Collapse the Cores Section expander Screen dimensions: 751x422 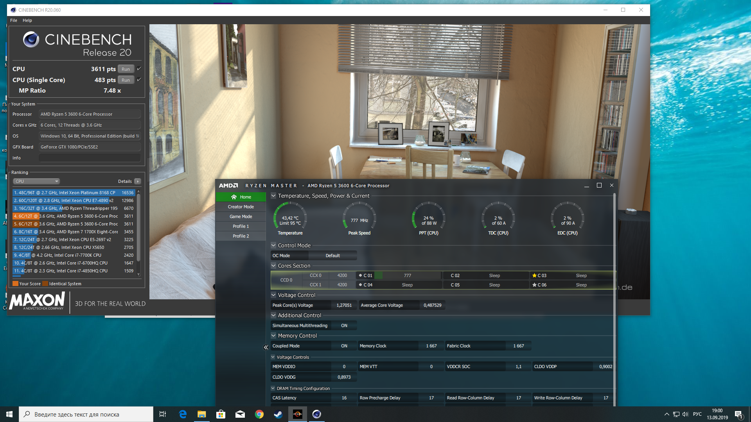pyautogui.click(x=273, y=266)
